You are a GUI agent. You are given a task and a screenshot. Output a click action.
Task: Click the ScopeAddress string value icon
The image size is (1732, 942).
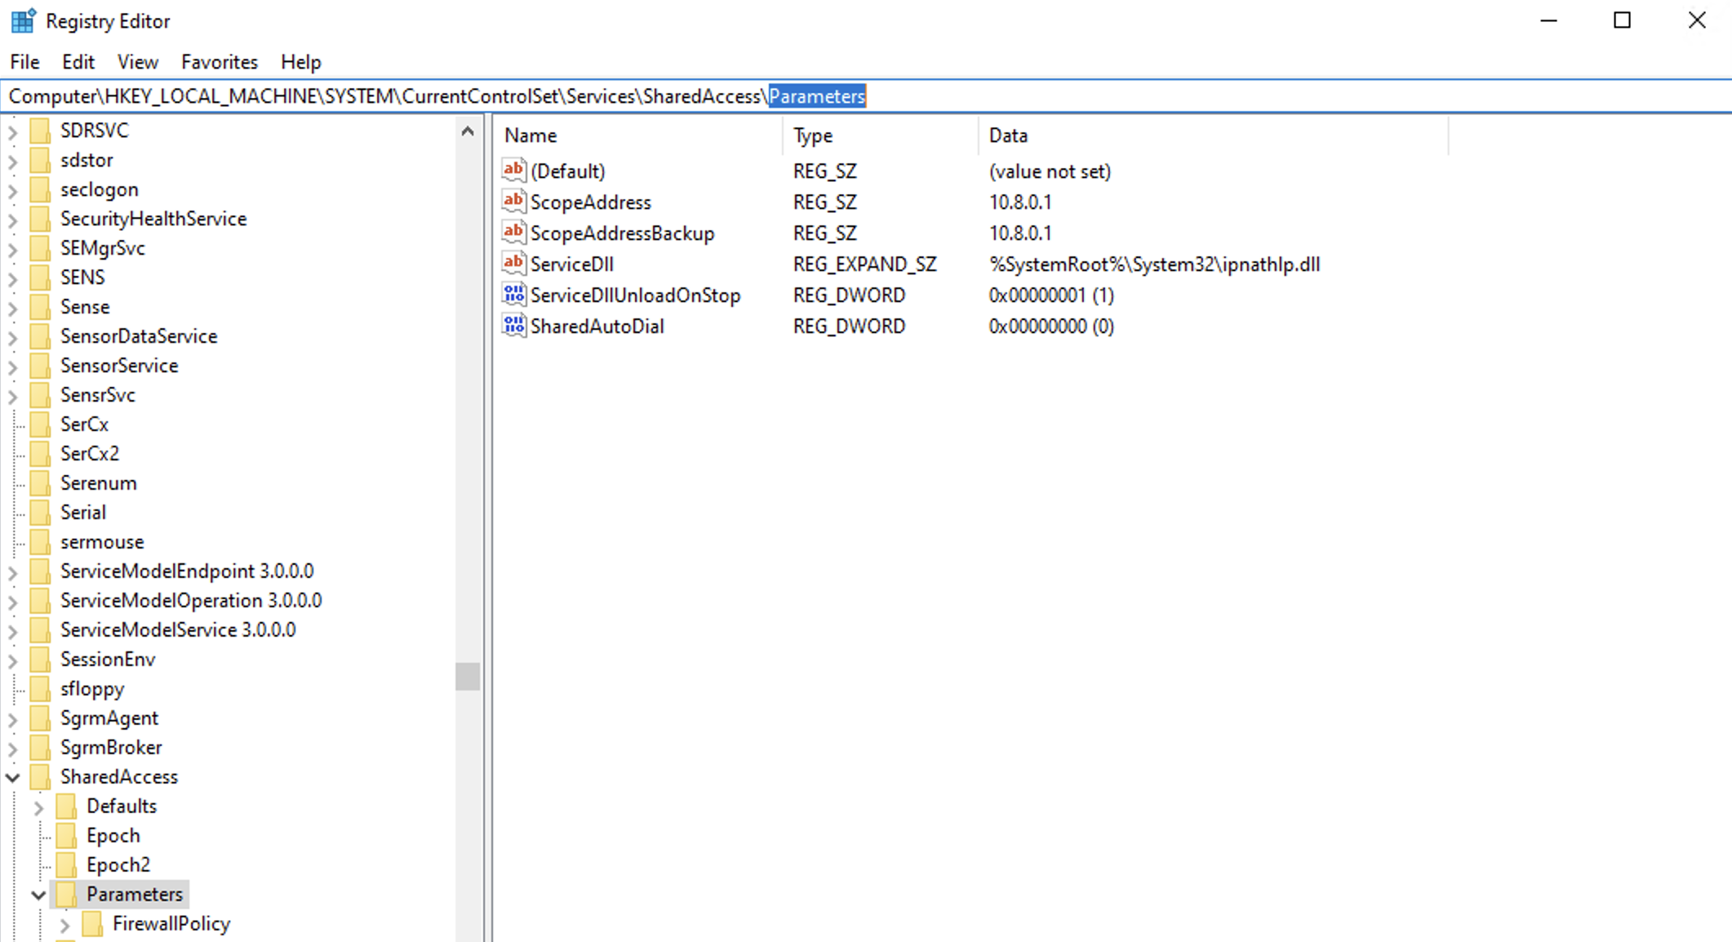513,201
